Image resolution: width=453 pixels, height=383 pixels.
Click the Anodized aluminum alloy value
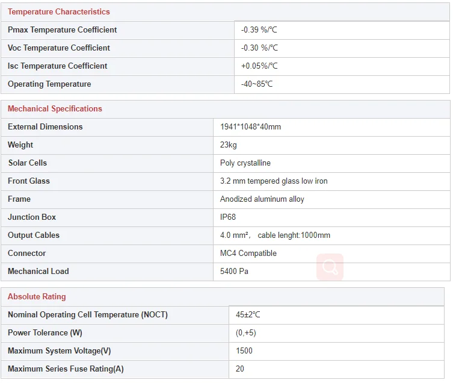[262, 199]
